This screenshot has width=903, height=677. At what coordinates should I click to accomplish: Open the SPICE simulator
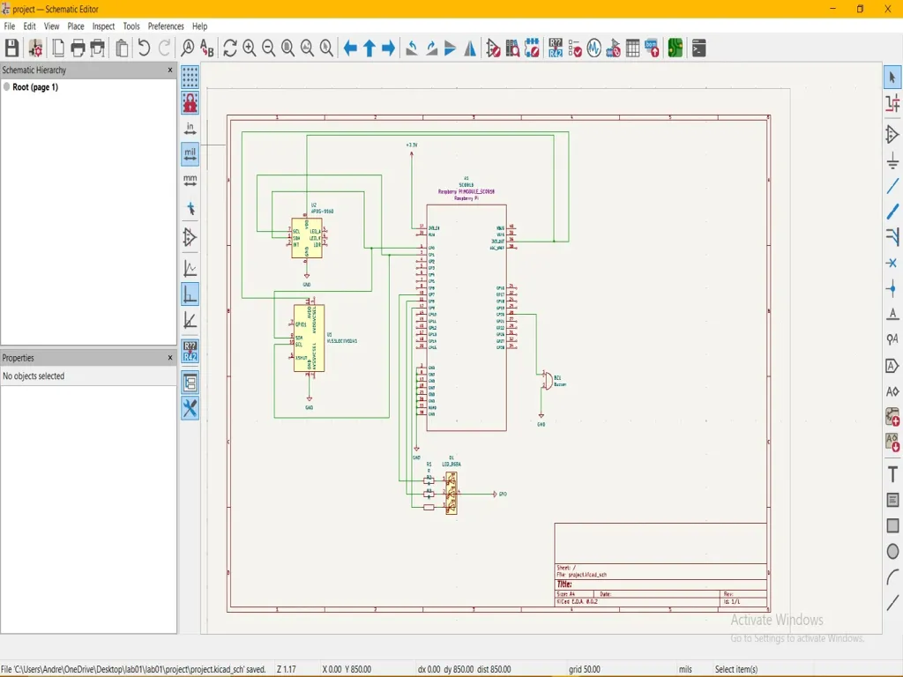(x=593, y=48)
